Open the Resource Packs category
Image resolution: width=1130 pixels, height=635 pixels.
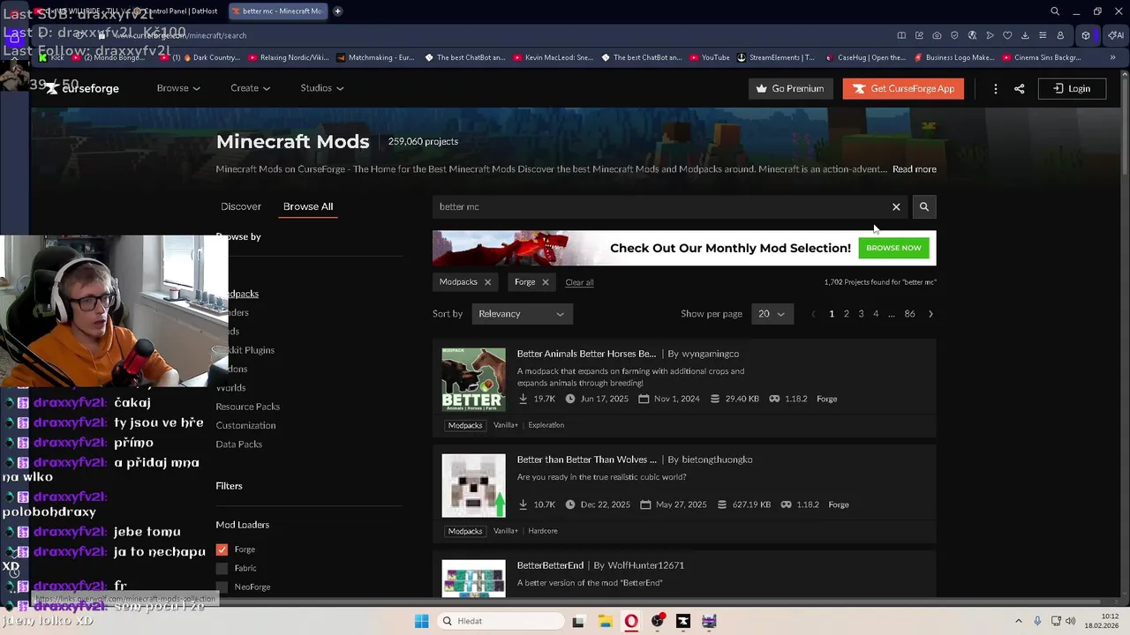pyautogui.click(x=248, y=407)
